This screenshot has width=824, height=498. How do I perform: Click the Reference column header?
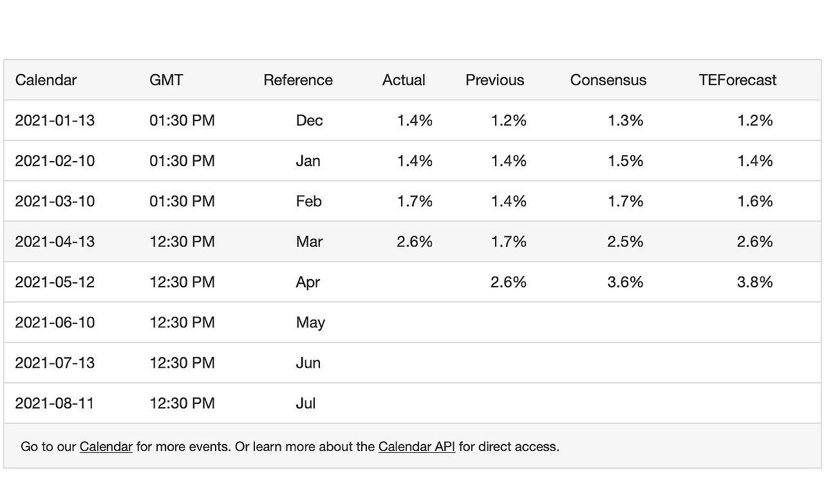pos(298,80)
